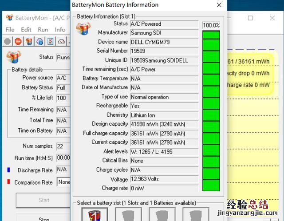Click the blue Discharge Rate color marker
Viewport: 284px width, 221px height.
[x=8, y=170]
